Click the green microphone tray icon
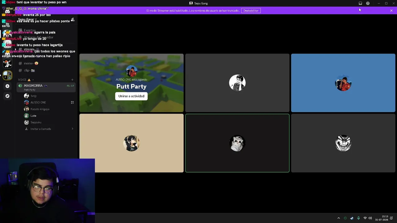This screenshot has width=397, height=223. point(358,218)
